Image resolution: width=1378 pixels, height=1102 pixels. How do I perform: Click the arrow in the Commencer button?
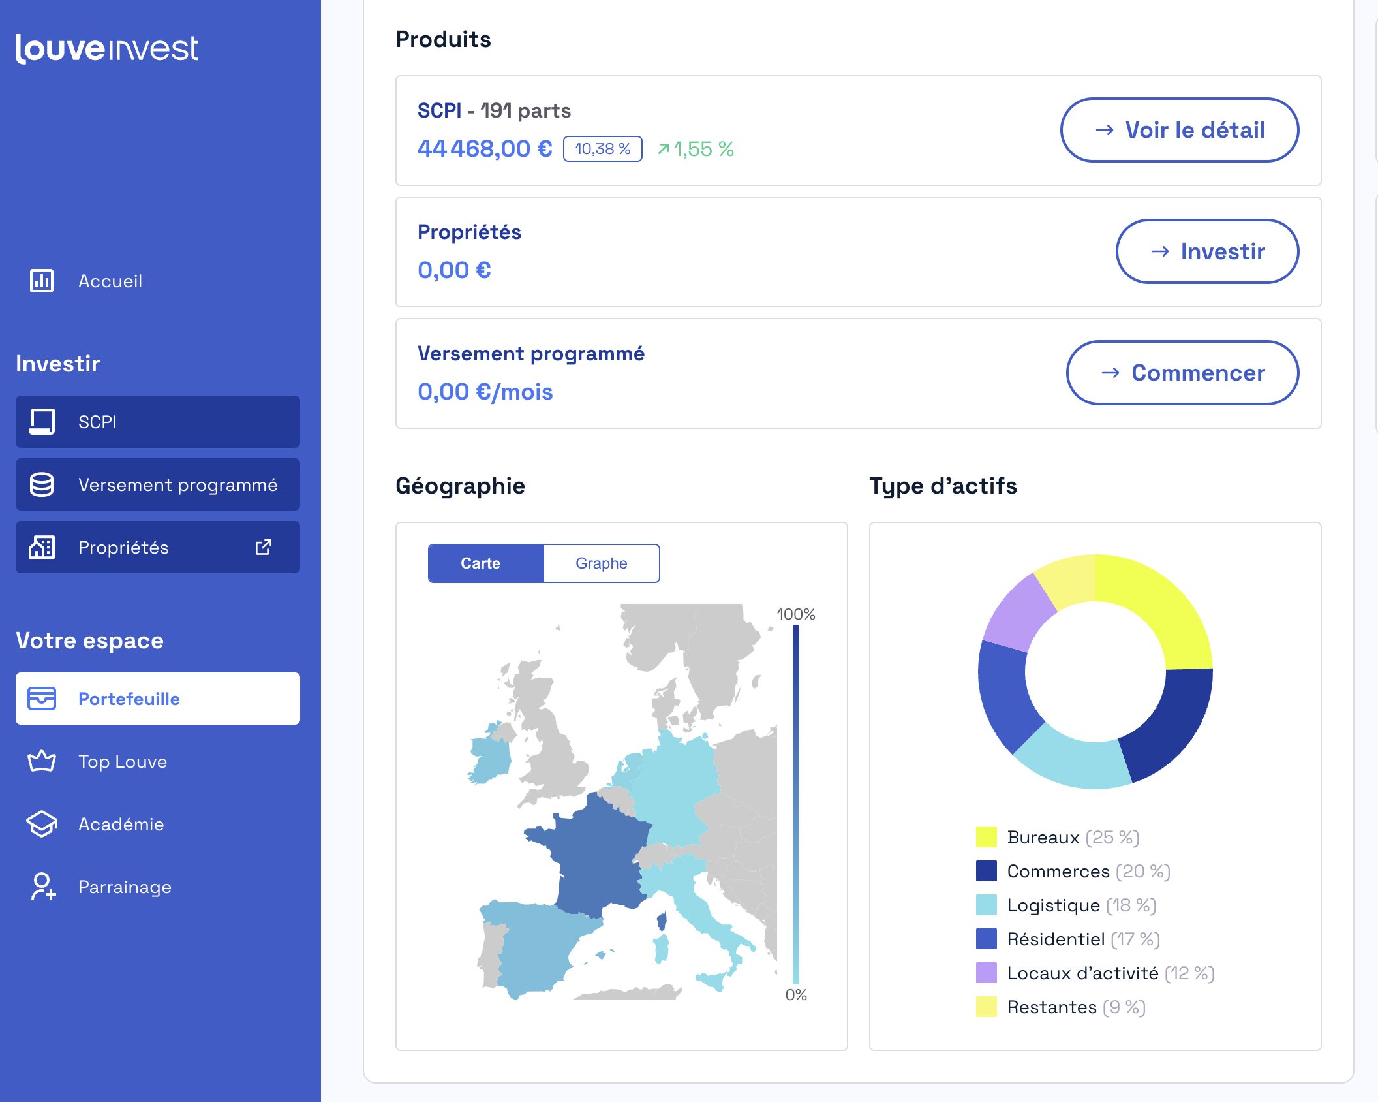point(1110,373)
